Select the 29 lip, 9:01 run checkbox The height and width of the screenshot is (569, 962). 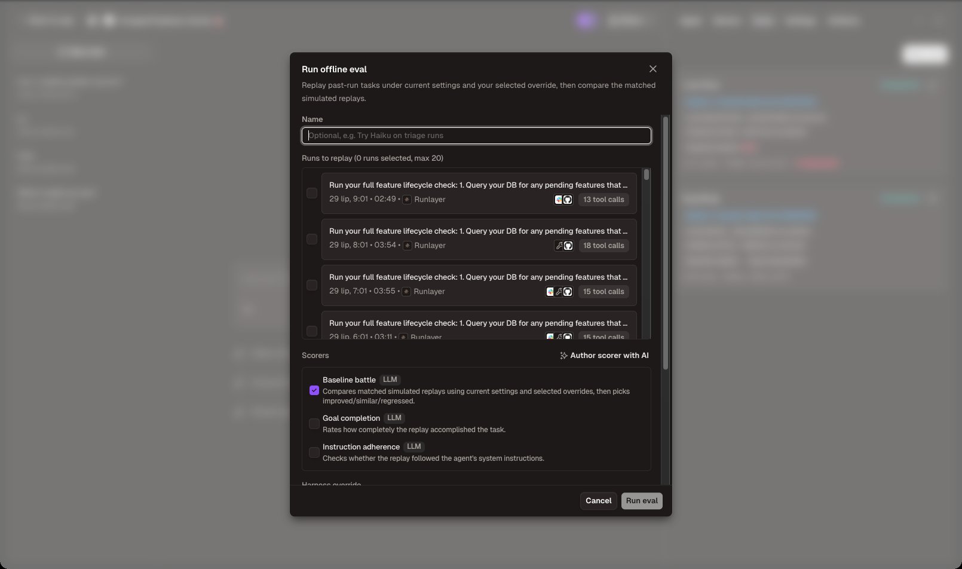[x=312, y=193]
